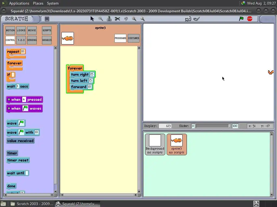
Task: Click the repeat block in palette
Action: (x=13, y=52)
